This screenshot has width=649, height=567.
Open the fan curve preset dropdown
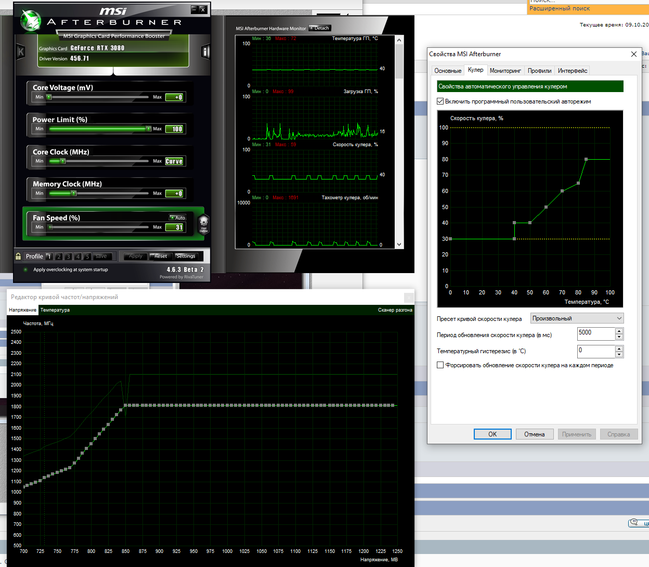(x=577, y=318)
